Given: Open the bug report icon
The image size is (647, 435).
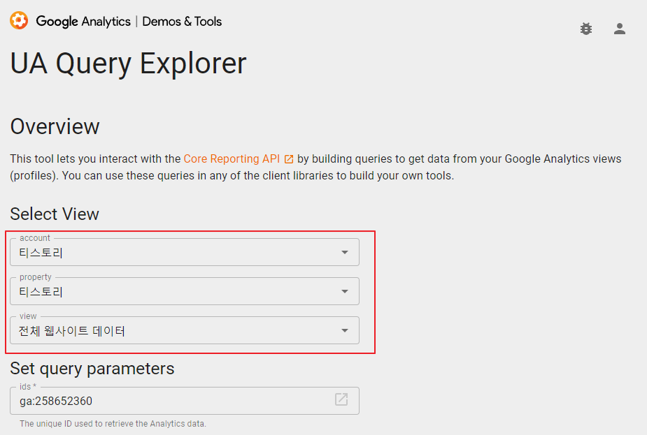Looking at the screenshot, I should (586, 29).
